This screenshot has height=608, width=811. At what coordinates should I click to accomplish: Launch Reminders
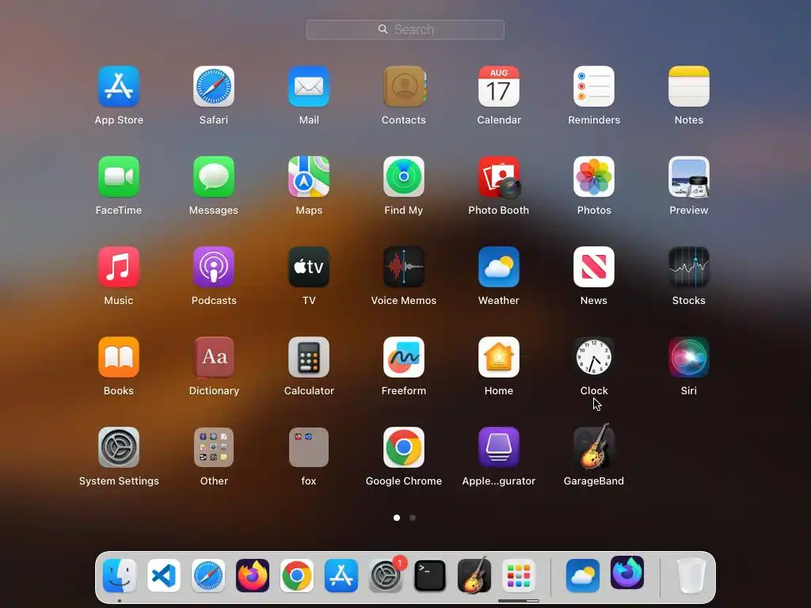pos(594,86)
